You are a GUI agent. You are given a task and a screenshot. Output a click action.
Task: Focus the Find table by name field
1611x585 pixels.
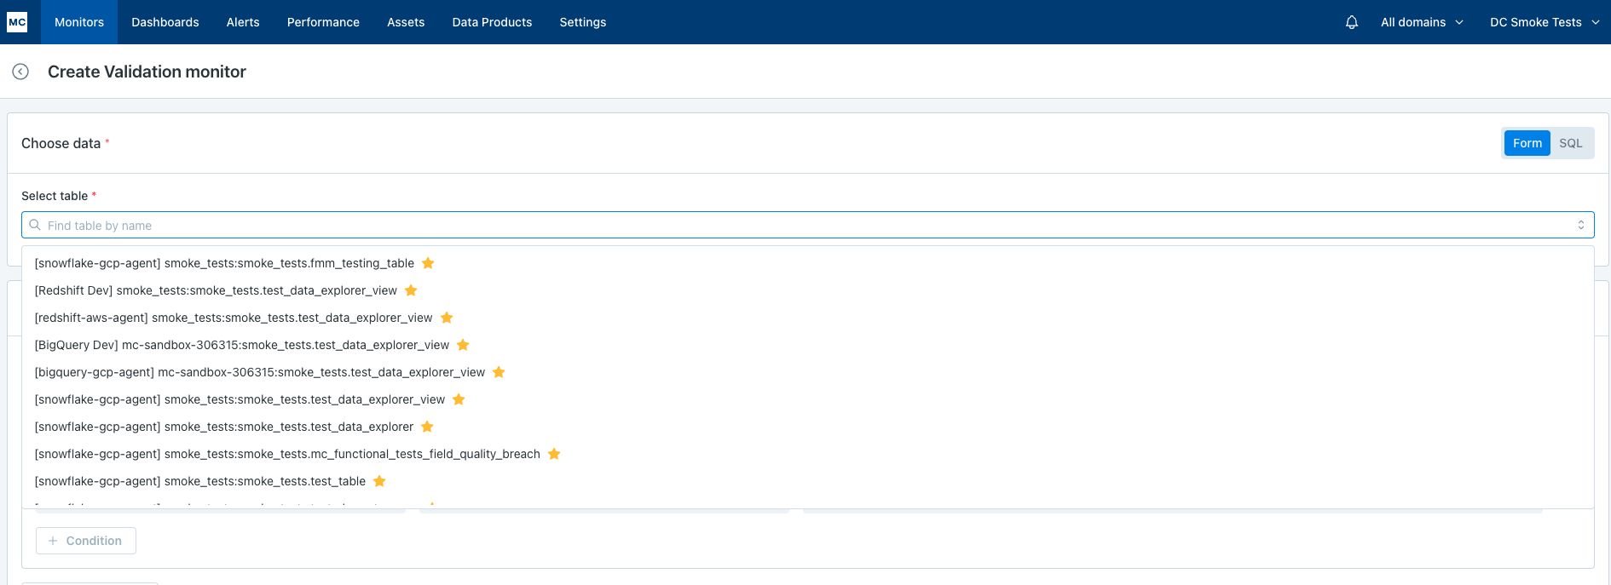(x=801, y=225)
